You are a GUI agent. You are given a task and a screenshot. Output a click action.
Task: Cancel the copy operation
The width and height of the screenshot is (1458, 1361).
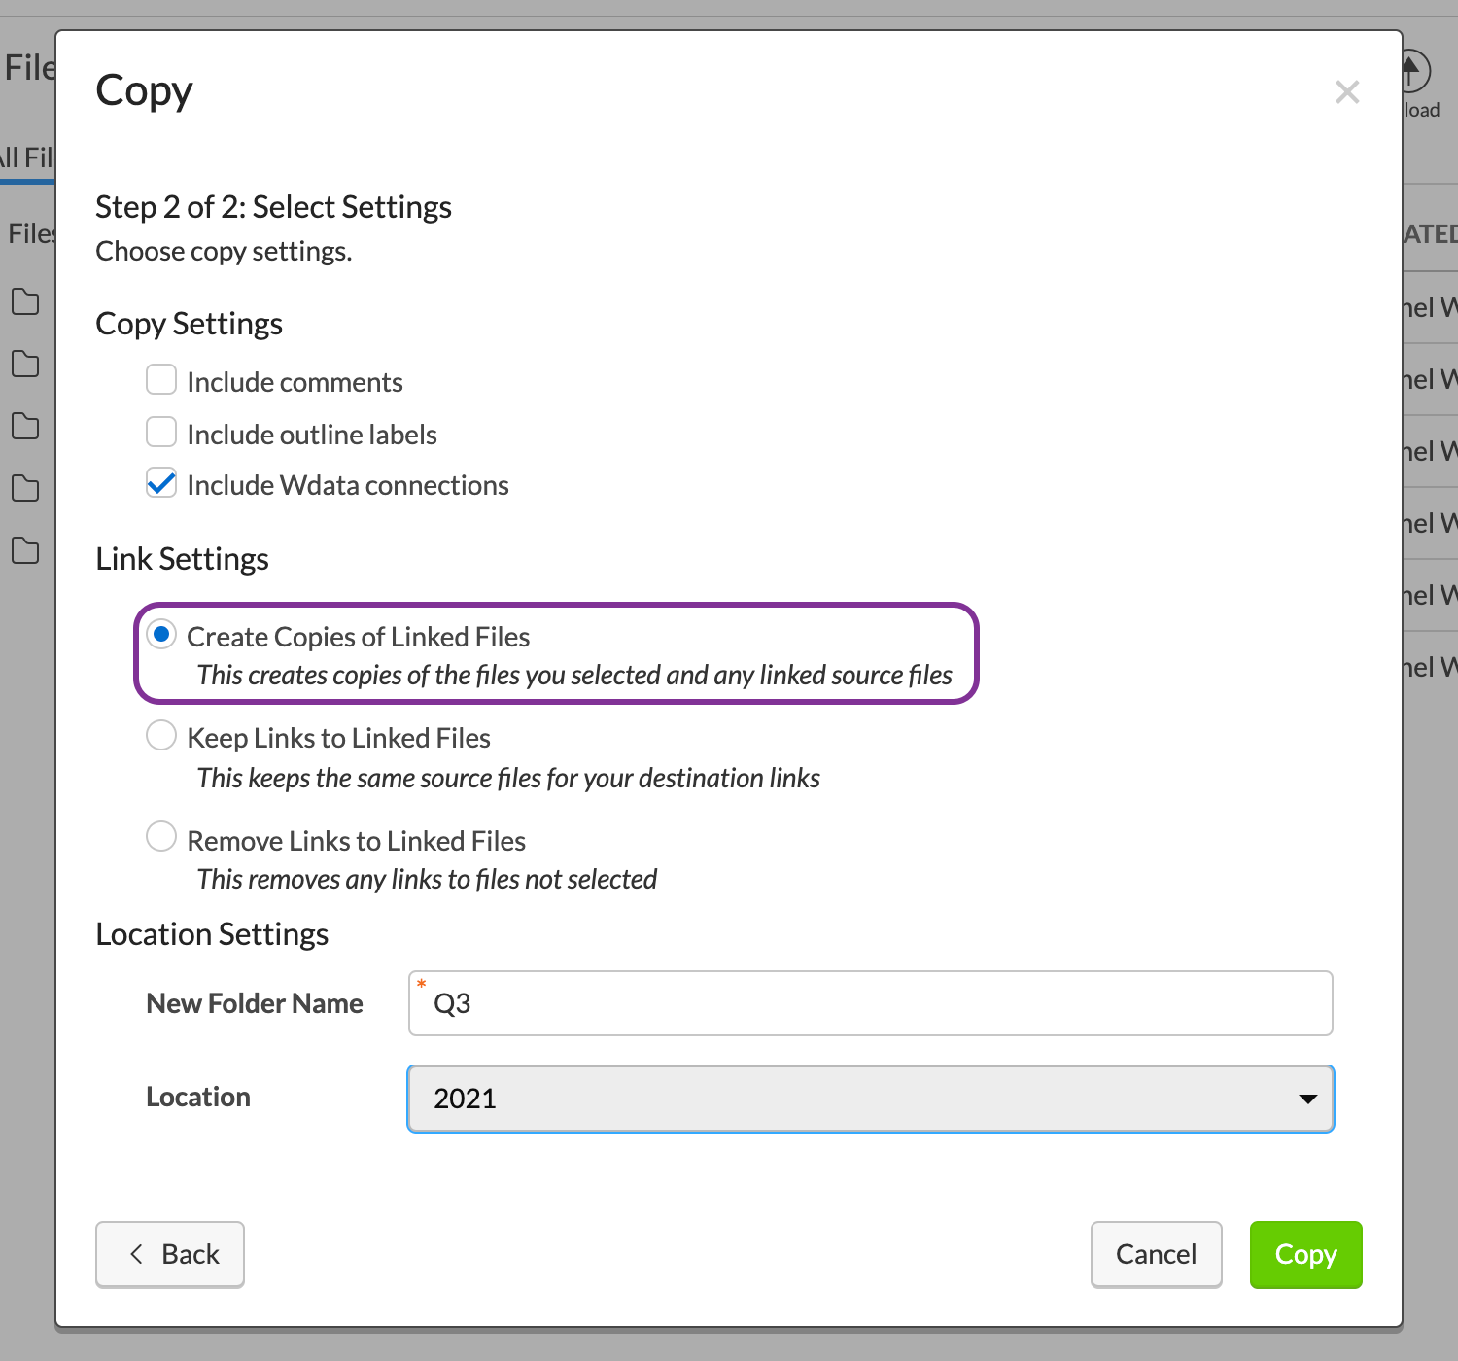click(1156, 1254)
